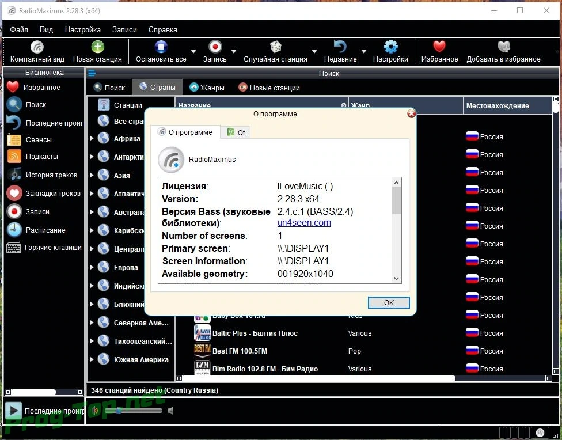This screenshot has width=562, height=440.
Task: Open the panel menu icon beside Поиск header
Action: coord(92,73)
